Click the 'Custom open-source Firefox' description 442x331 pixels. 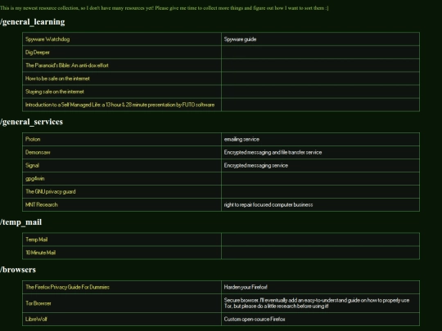tap(255, 320)
